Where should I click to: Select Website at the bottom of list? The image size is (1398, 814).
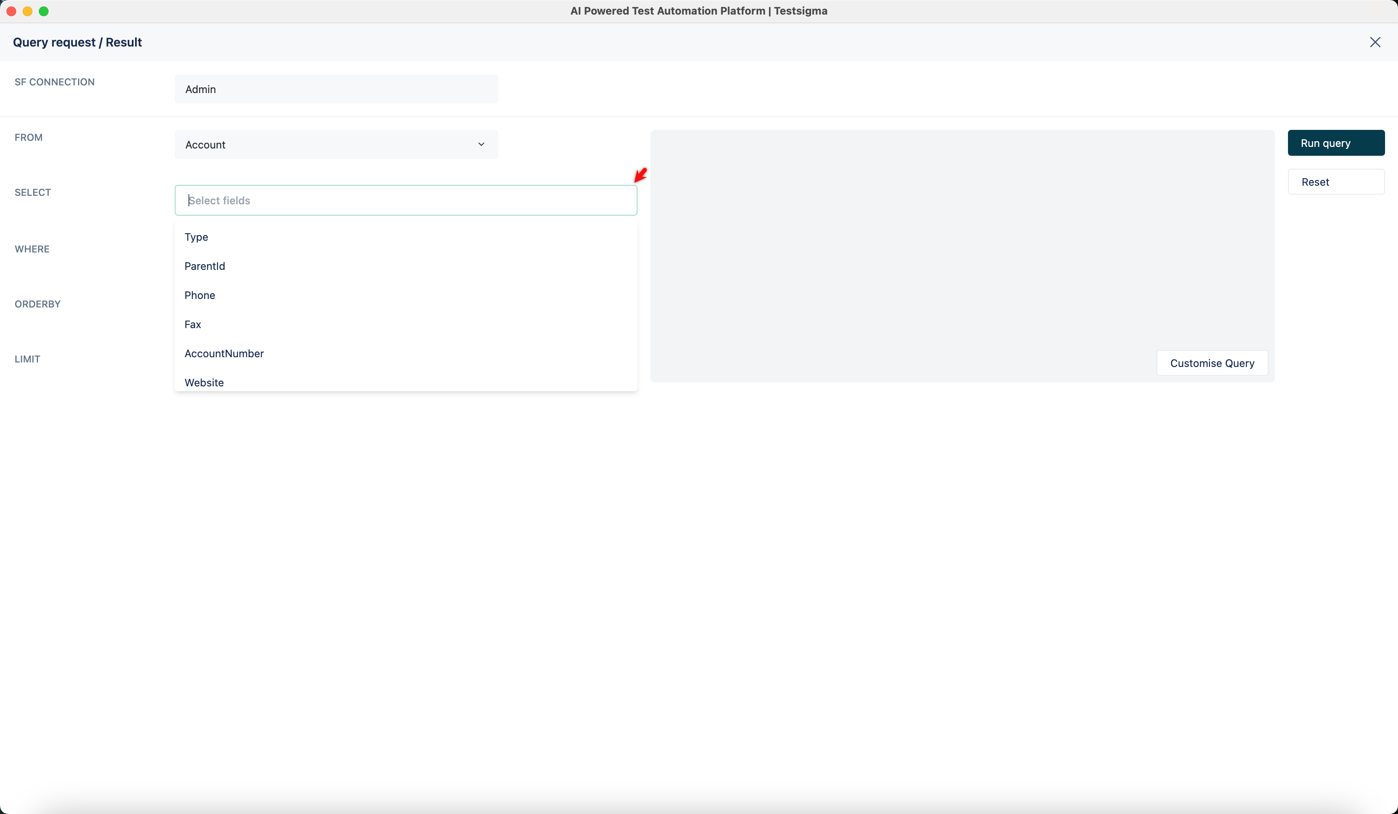(x=203, y=382)
